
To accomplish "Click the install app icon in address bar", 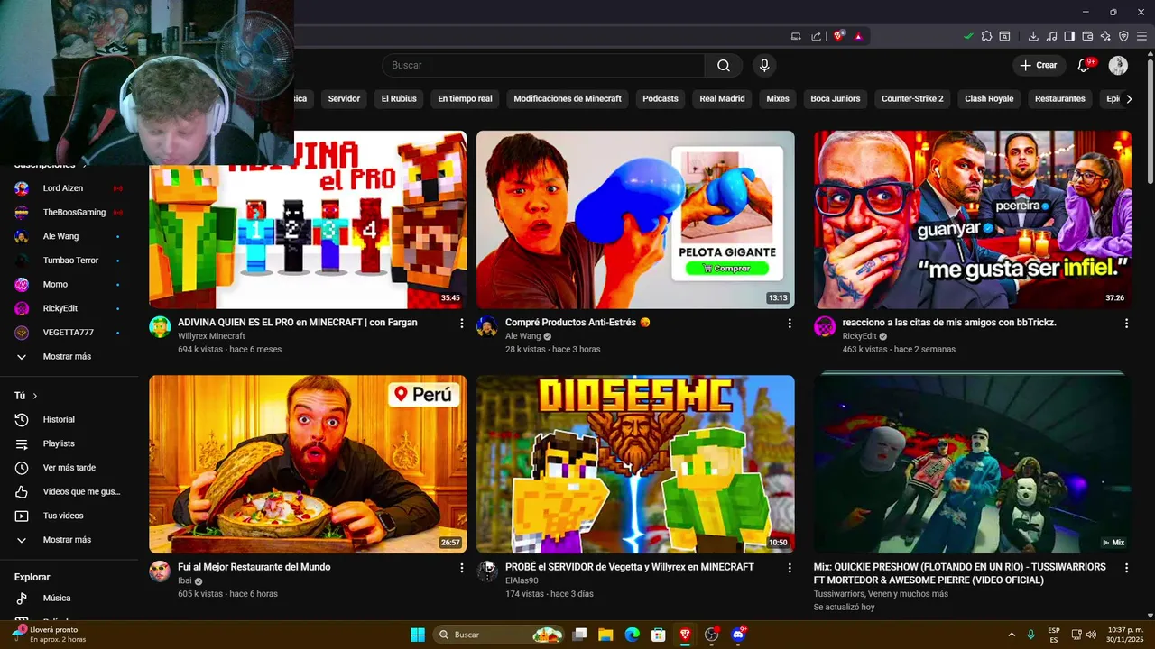I will [x=796, y=36].
